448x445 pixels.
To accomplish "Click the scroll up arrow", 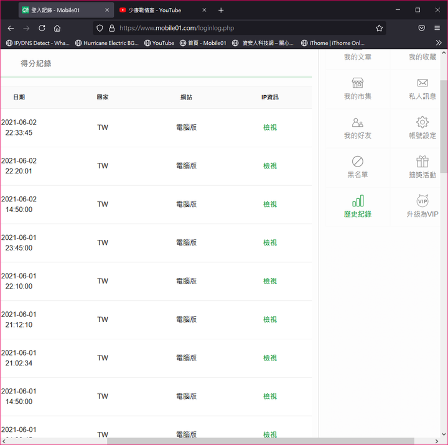I will click(x=444, y=53).
